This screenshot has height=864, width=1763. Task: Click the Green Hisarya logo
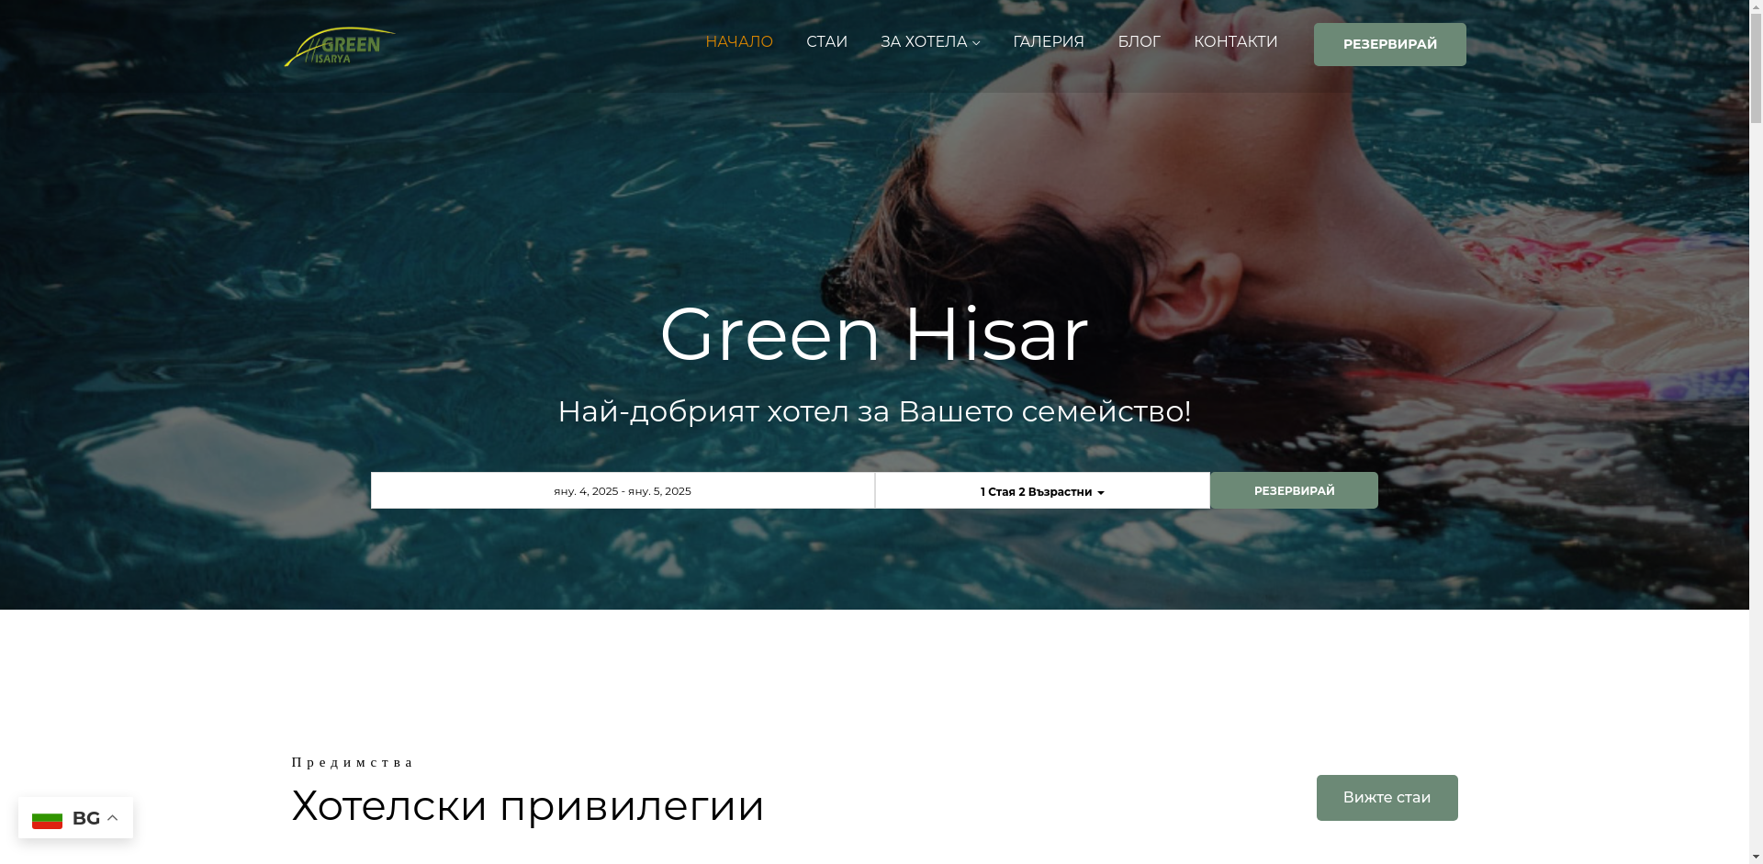click(x=340, y=46)
